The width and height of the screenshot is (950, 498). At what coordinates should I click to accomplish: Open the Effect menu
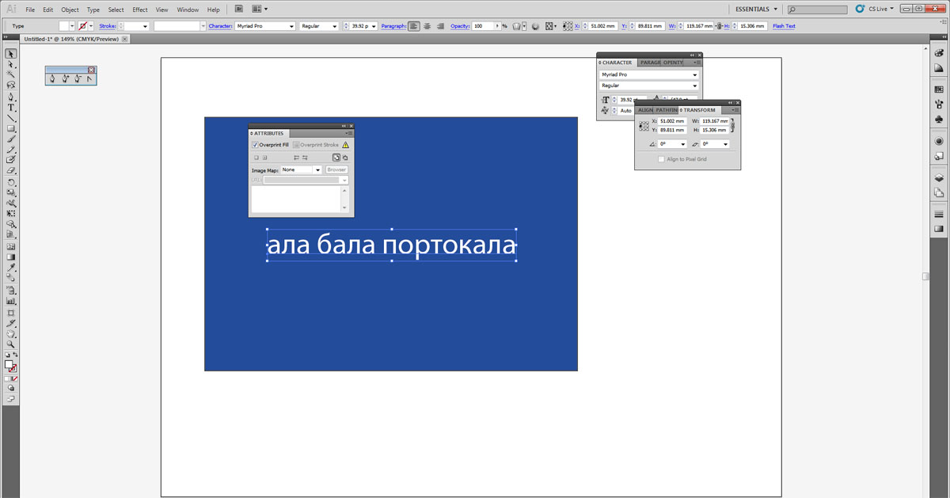coord(139,10)
